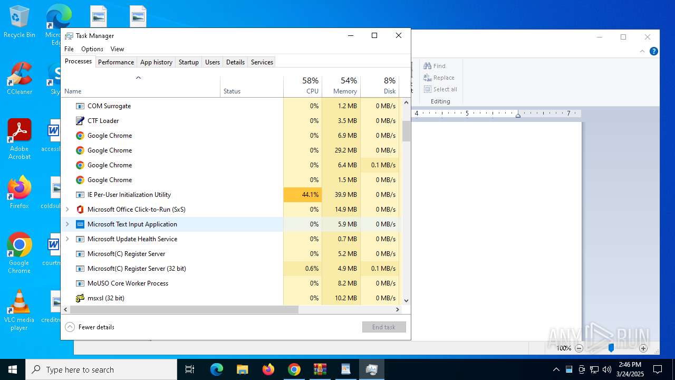Click the Find binoculars icon in WordPad
The width and height of the screenshot is (675, 380).
(428, 66)
